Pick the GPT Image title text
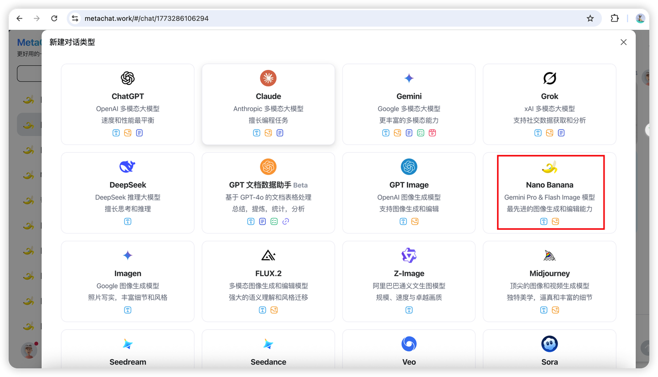The height and width of the screenshot is (377, 658). coord(409,185)
